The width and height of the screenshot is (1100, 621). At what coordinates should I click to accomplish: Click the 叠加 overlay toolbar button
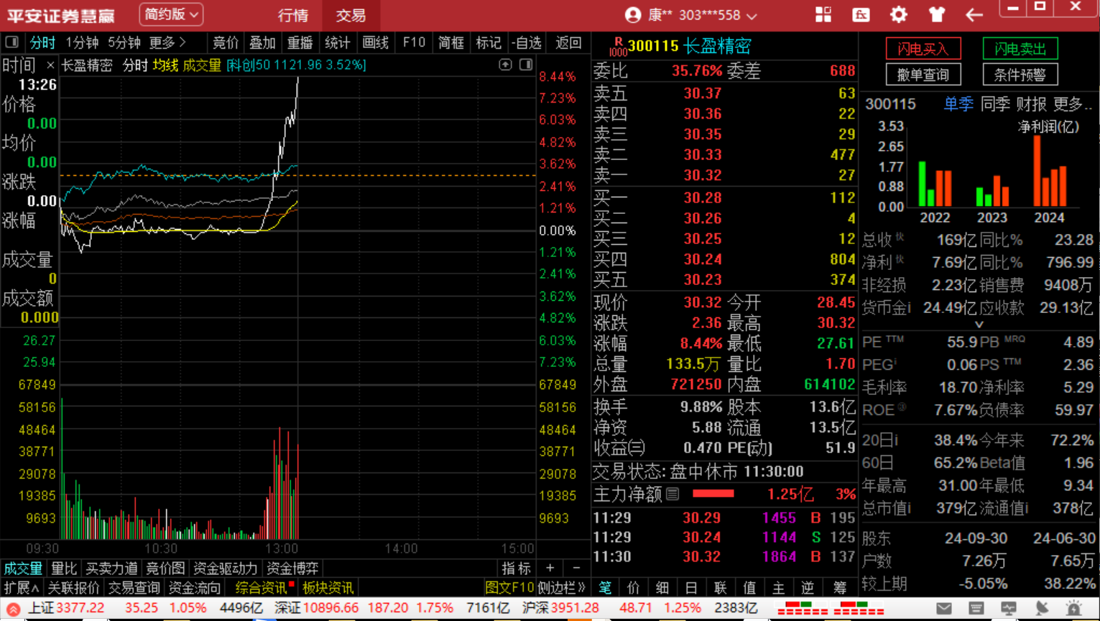(x=262, y=43)
